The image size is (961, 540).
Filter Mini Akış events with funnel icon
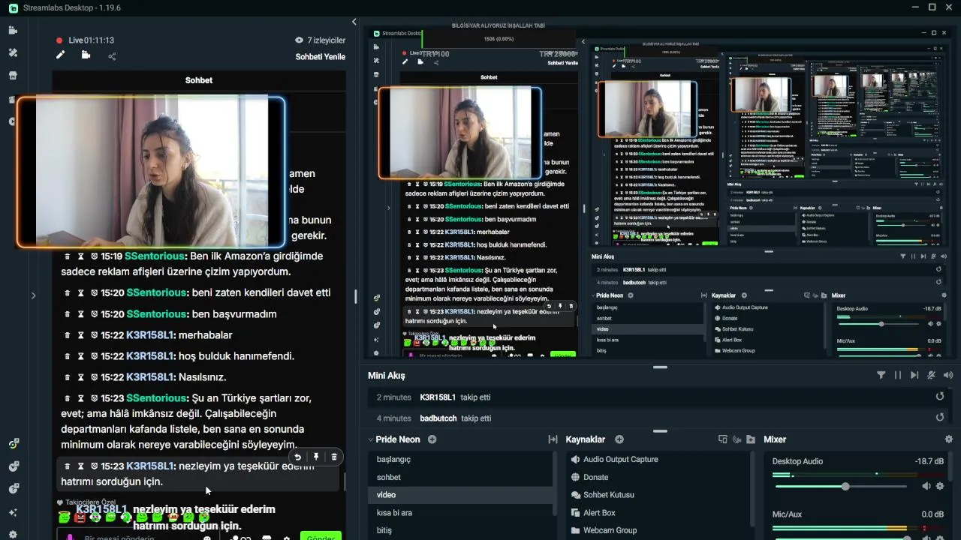[x=881, y=375]
